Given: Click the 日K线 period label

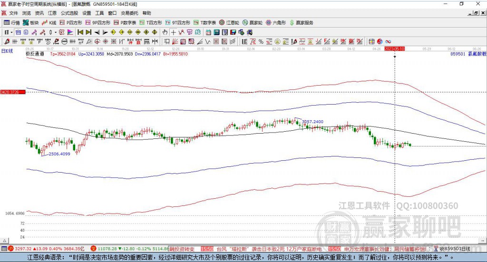Looking at the screenshot, I should pos(7,51).
